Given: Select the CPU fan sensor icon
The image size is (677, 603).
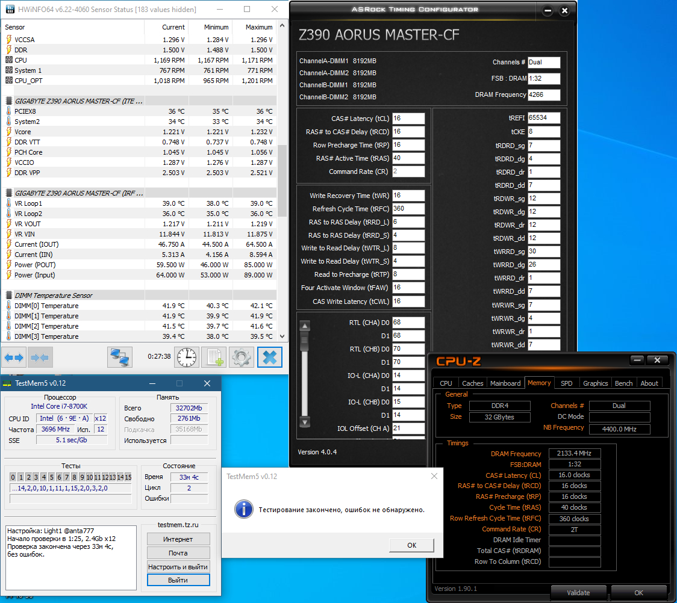Looking at the screenshot, I should pyautogui.click(x=8, y=60).
